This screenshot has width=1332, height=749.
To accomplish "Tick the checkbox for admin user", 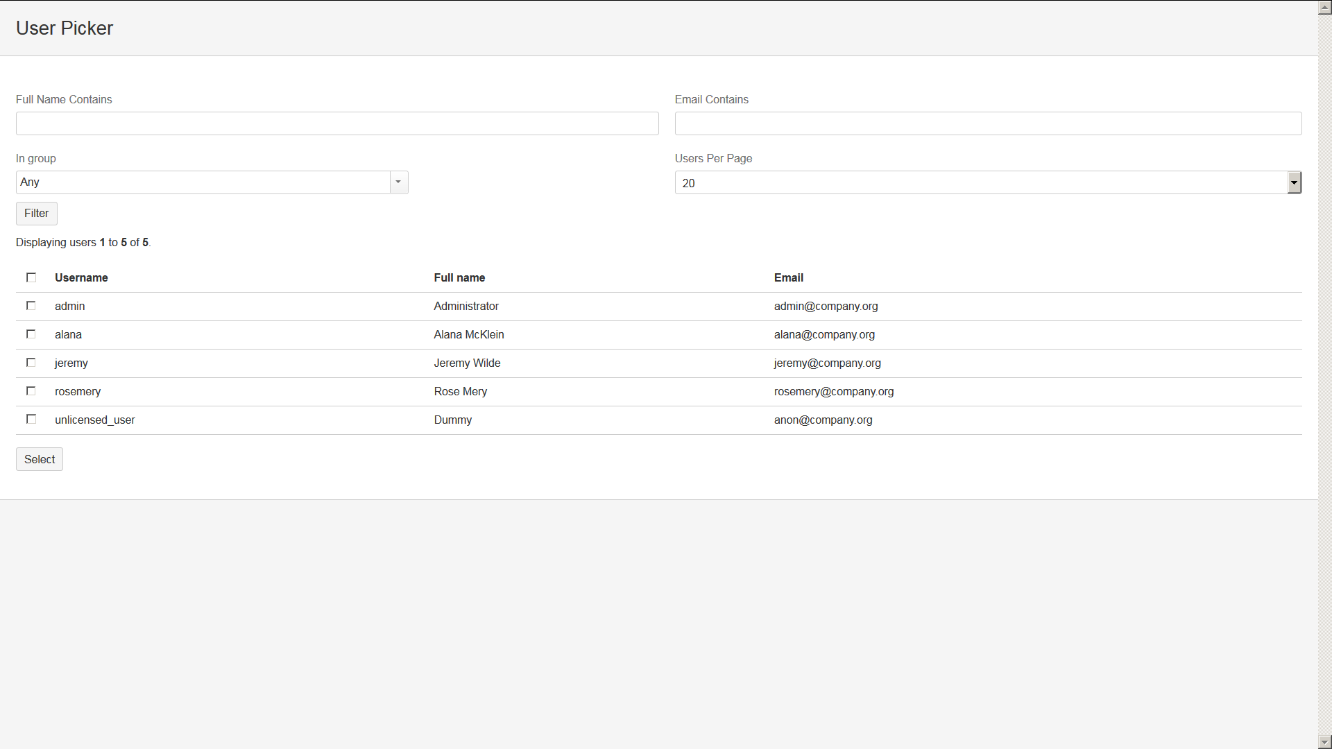I will pos(31,306).
